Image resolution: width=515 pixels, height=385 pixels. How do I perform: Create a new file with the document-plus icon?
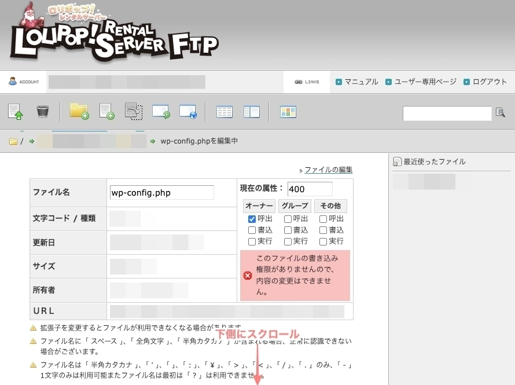tap(107, 112)
